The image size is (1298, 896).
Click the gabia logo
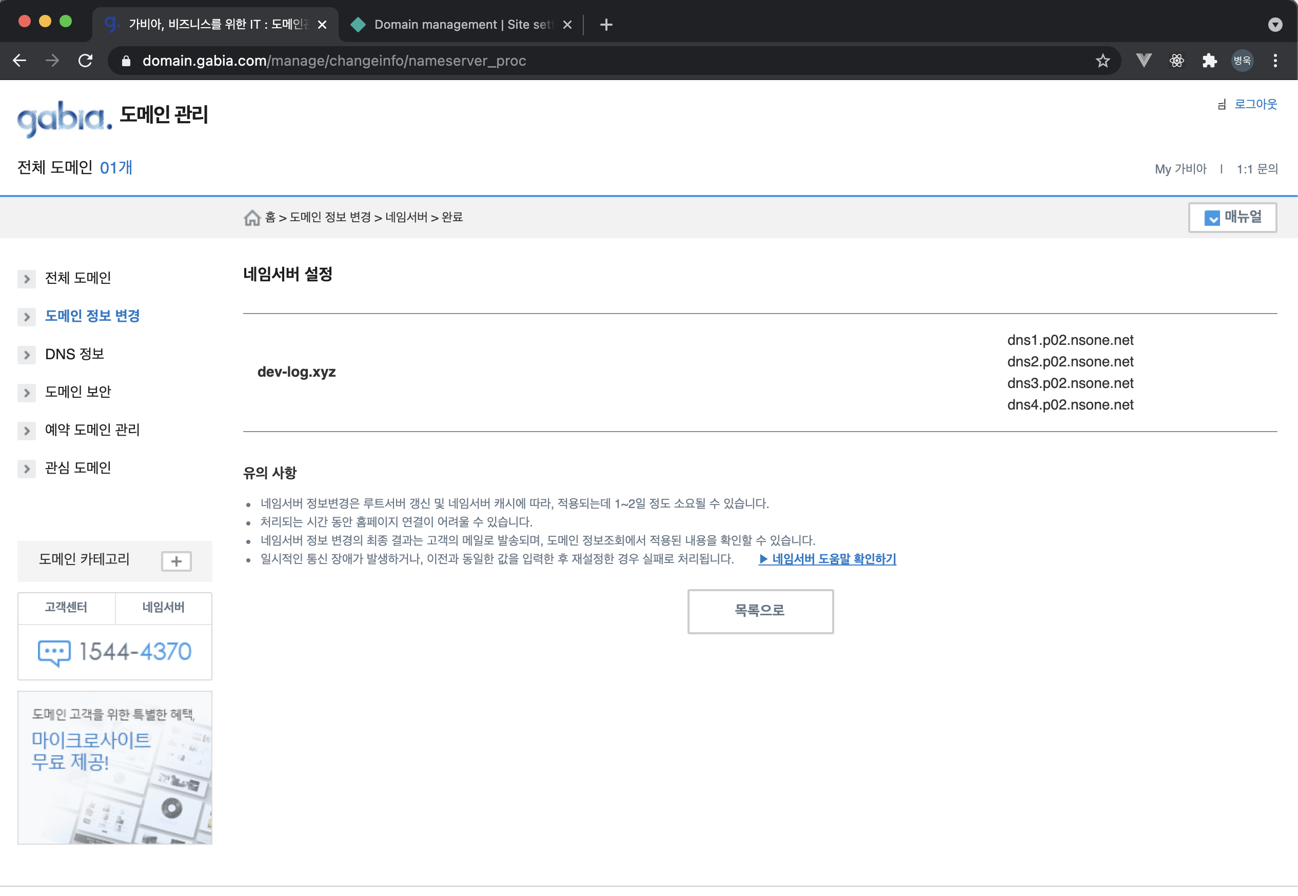pyautogui.click(x=64, y=118)
